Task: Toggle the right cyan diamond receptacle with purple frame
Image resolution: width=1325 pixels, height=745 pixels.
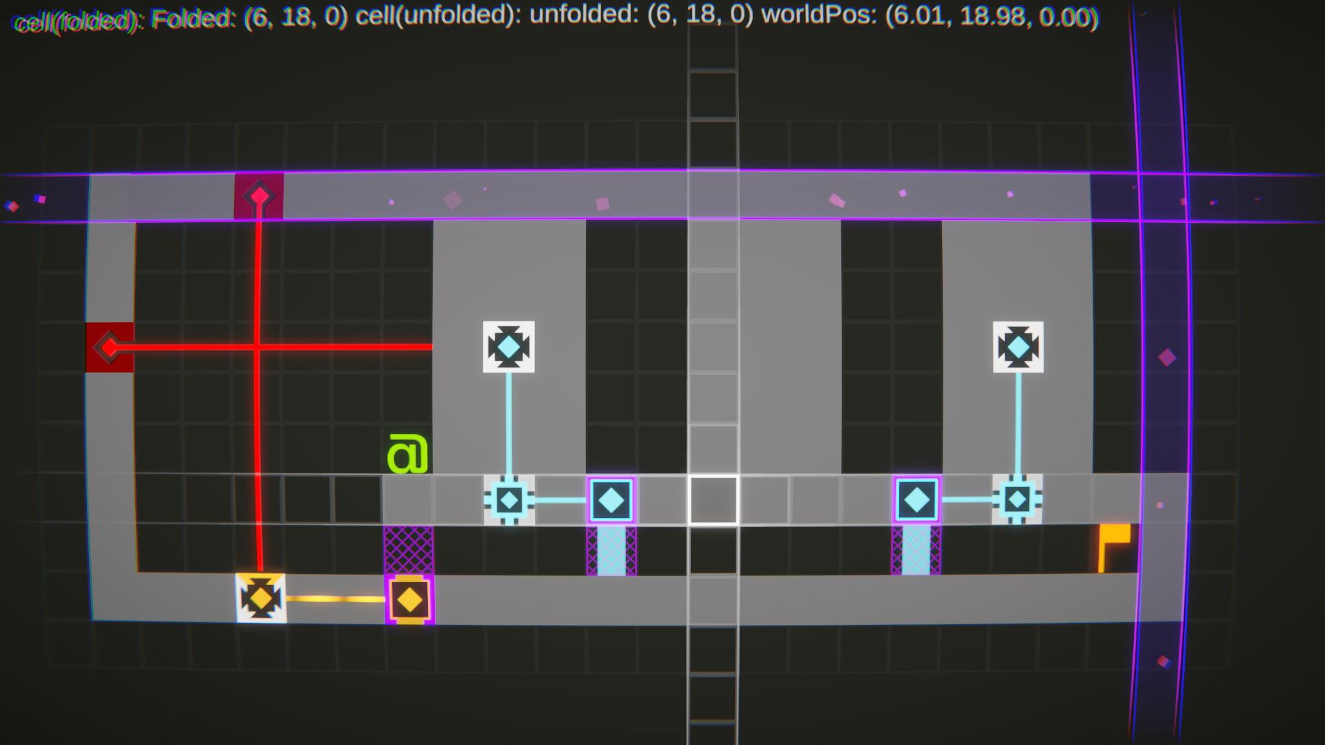Action: [917, 498]
